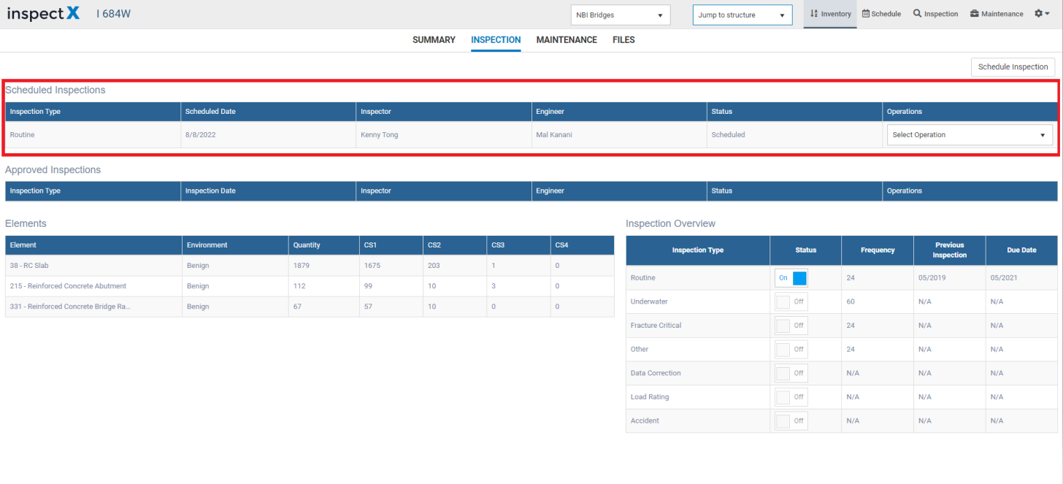1063x484 pixels.
Task: Click Routine in the Scheduled Inspections row
Action: pos(22,135)
